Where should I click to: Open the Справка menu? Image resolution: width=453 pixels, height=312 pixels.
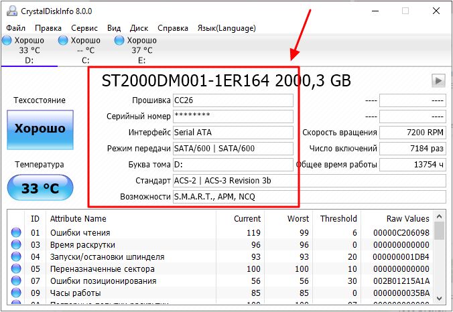point(173,28)
